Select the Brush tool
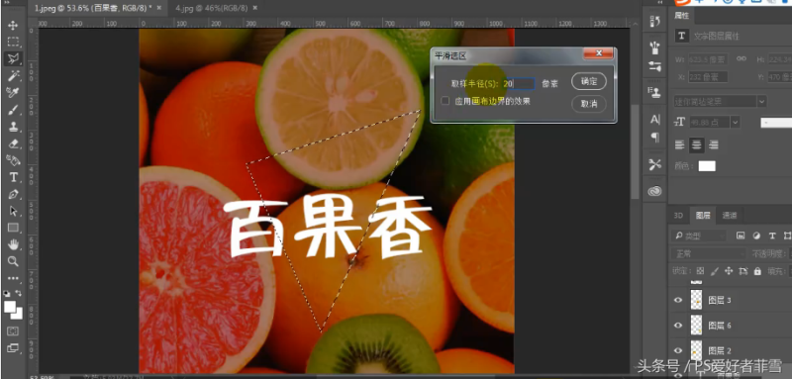The image size is (792, 379). click(13, 110)
